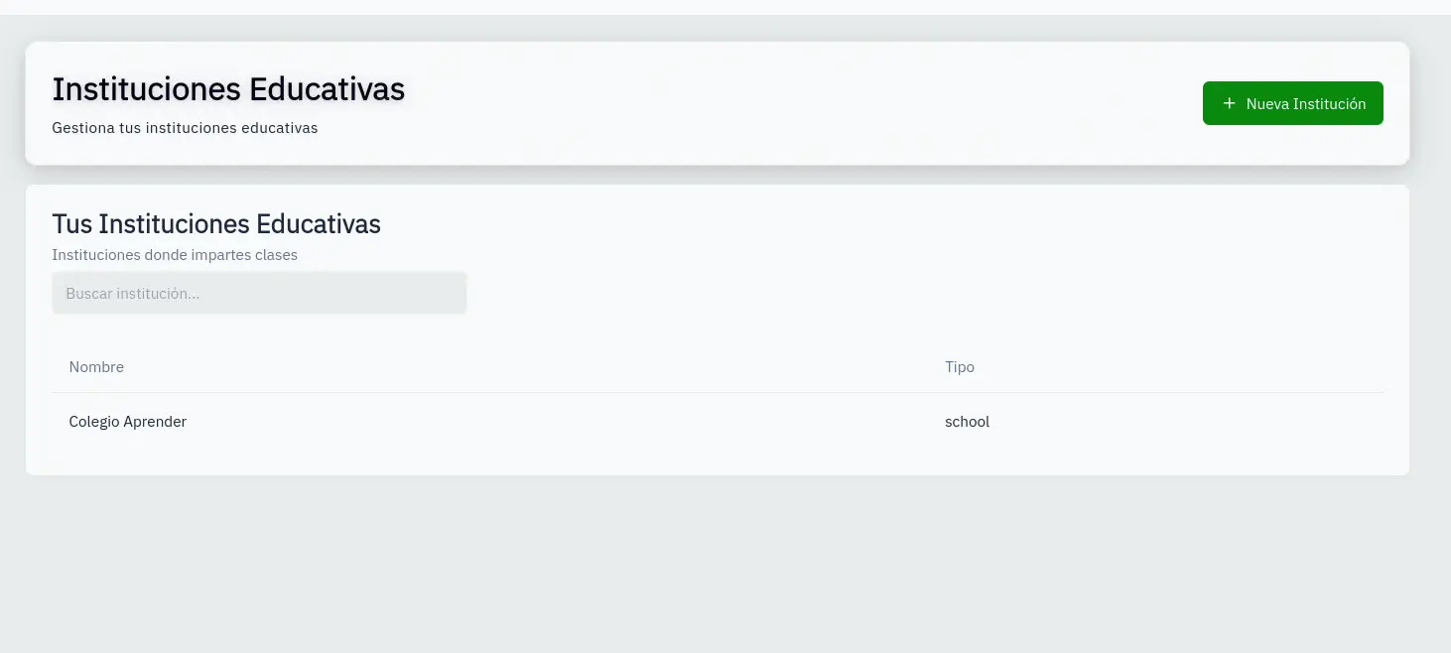The image size is (1451, 653).
Task: Sort by the Nombre column header
Action: click(96, 367)
